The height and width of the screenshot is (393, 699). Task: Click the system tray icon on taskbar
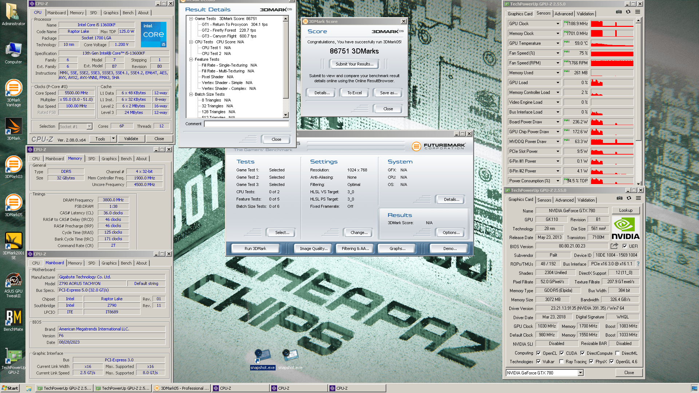click(694, 388)
